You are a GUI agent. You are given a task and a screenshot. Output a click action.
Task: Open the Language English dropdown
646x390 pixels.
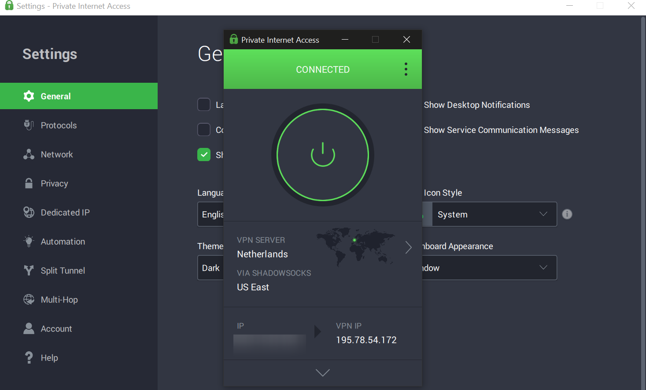[x=210, y=214]
